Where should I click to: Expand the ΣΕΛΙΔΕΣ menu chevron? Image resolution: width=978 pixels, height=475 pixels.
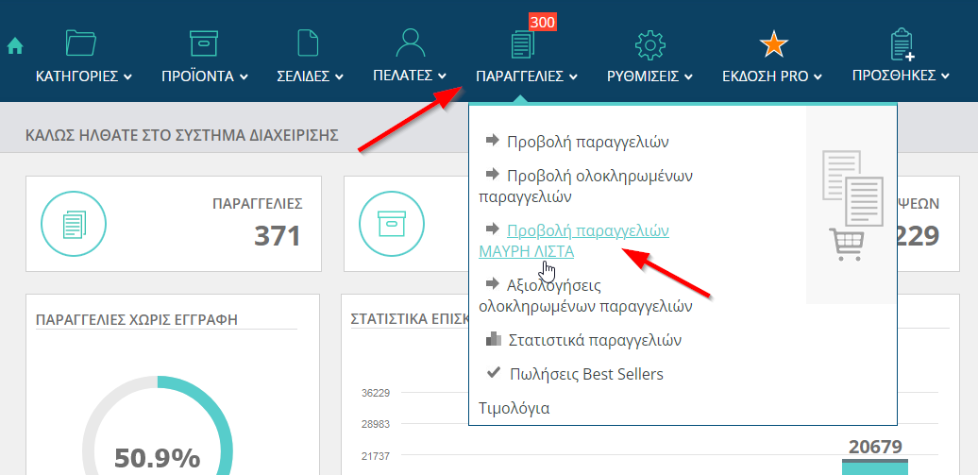click(339, 76)
